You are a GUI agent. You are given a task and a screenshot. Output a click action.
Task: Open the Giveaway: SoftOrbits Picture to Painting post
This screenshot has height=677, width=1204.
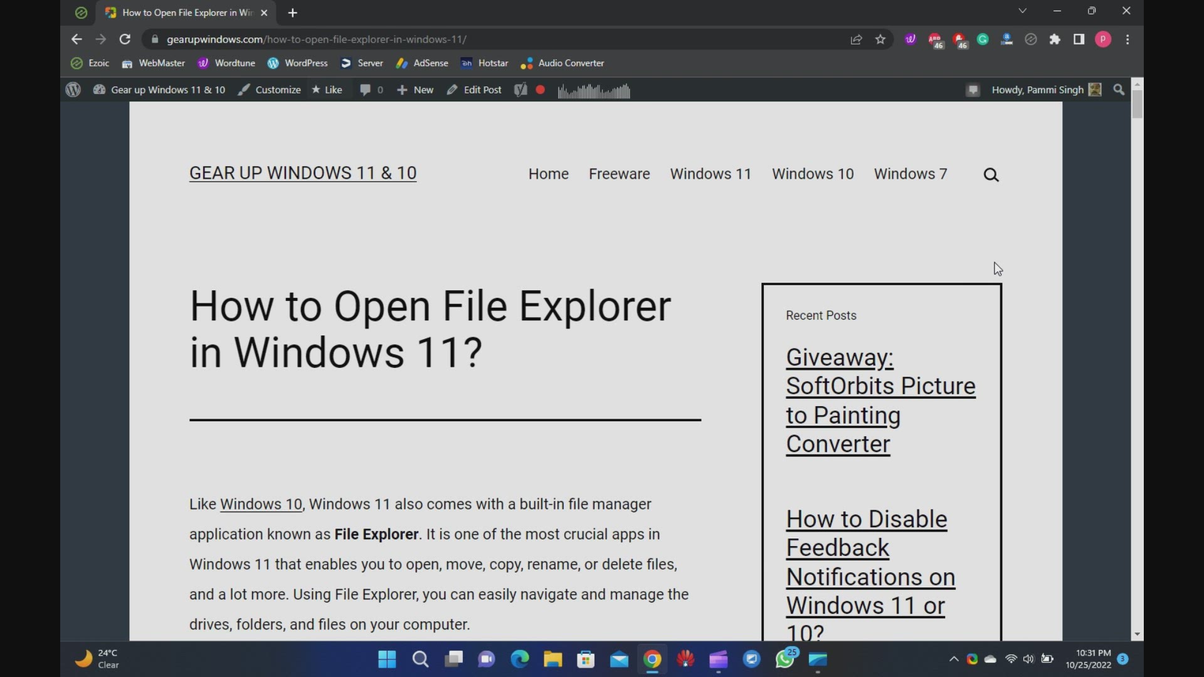pos(880,401)
